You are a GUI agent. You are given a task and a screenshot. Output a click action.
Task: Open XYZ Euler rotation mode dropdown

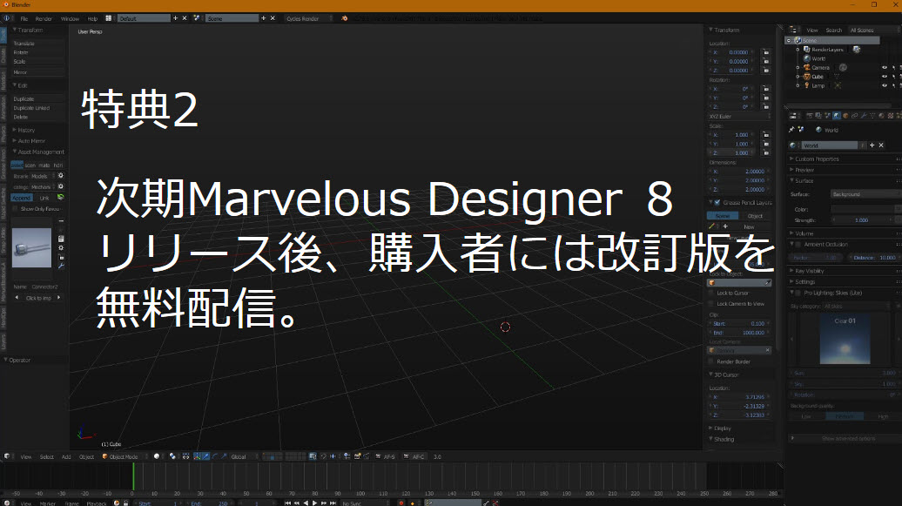click(740, 117)
